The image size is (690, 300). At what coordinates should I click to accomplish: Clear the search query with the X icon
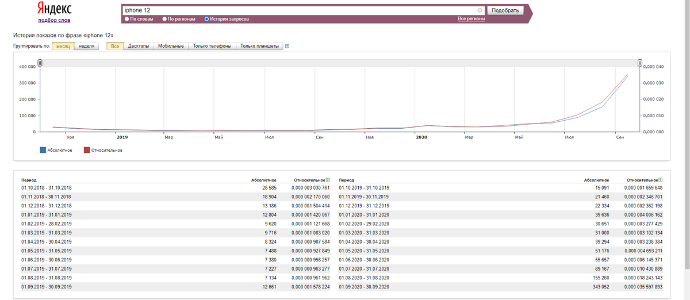click(x=480, y=10)
